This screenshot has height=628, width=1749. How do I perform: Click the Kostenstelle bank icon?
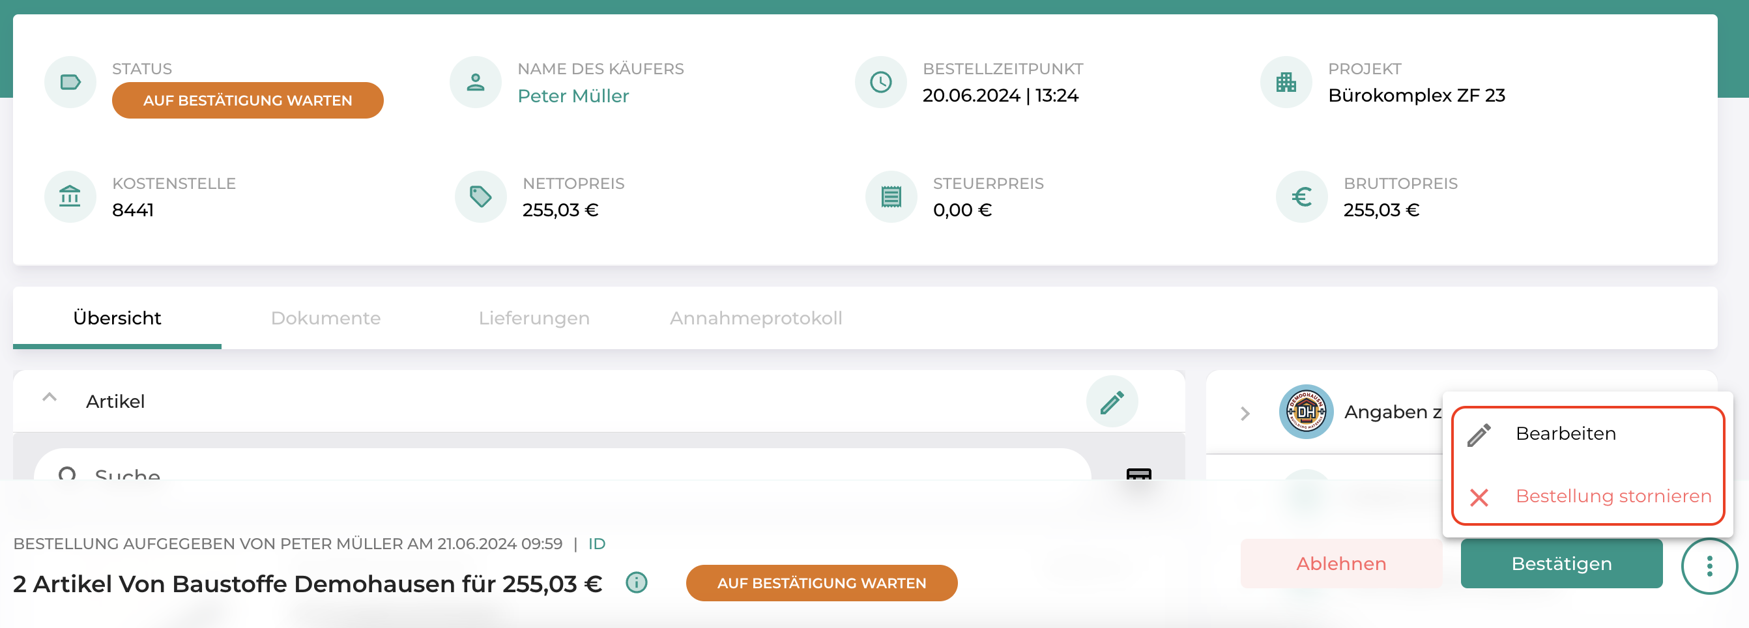point(70,197)
